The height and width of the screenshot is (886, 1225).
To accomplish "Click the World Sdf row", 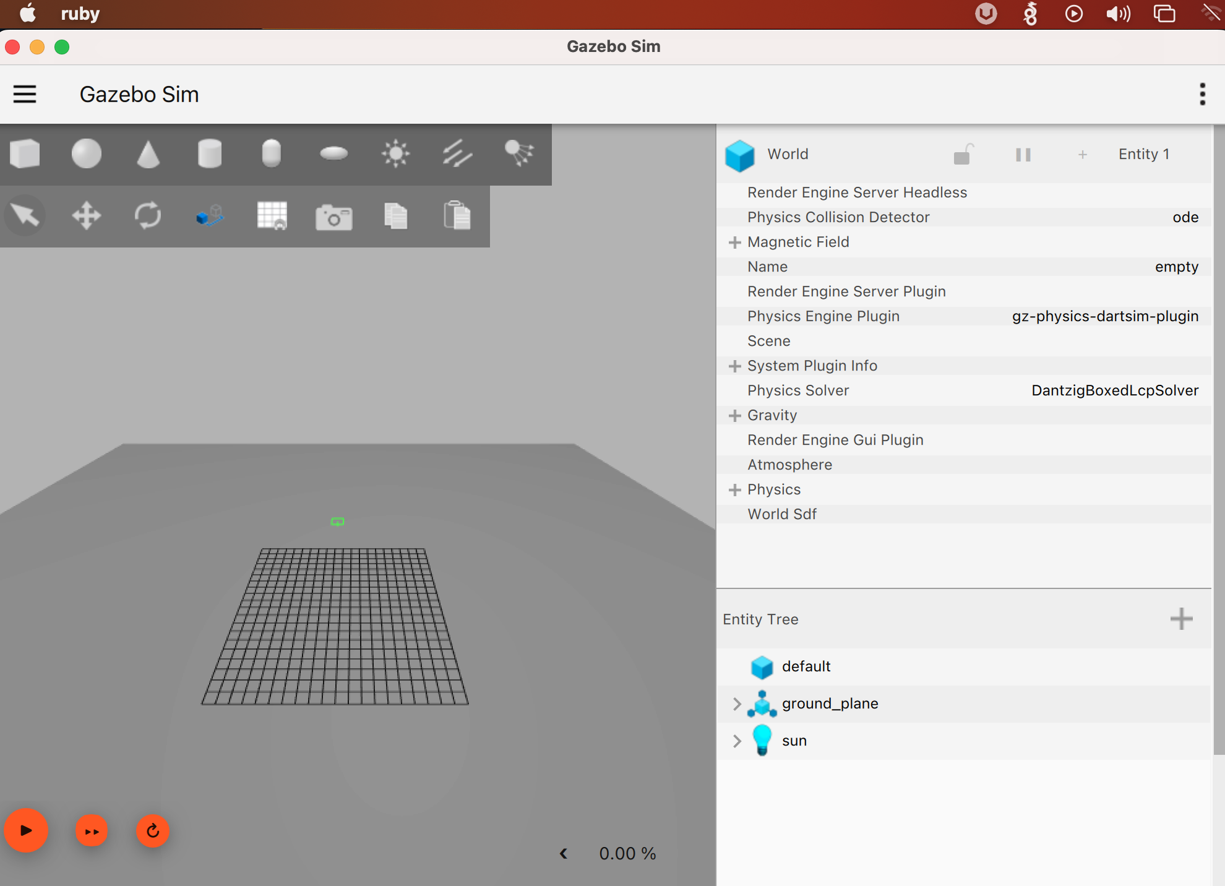I will [x=963, y=514].
